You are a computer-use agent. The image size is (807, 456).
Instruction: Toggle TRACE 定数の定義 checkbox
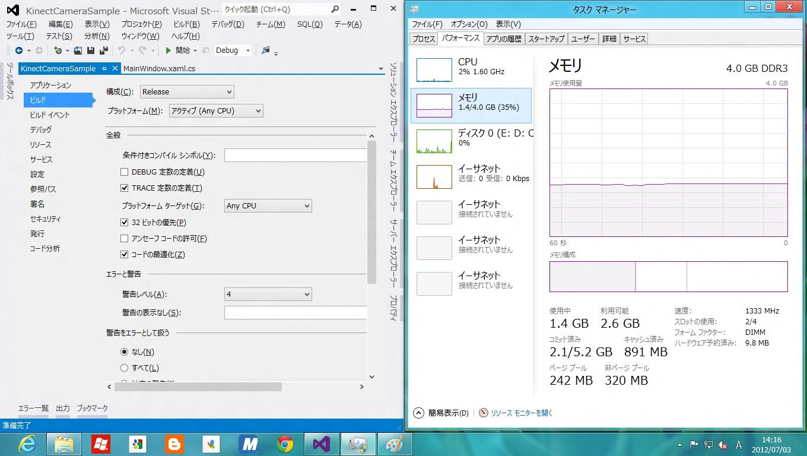(x=124, y=188)
